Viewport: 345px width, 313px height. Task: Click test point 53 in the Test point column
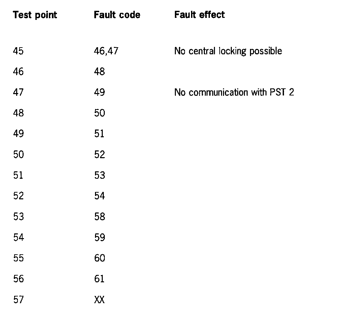click(19, 217)
